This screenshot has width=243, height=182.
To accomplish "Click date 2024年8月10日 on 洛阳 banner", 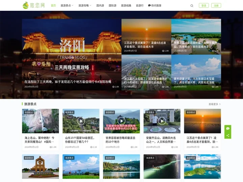I will (31, 87).
